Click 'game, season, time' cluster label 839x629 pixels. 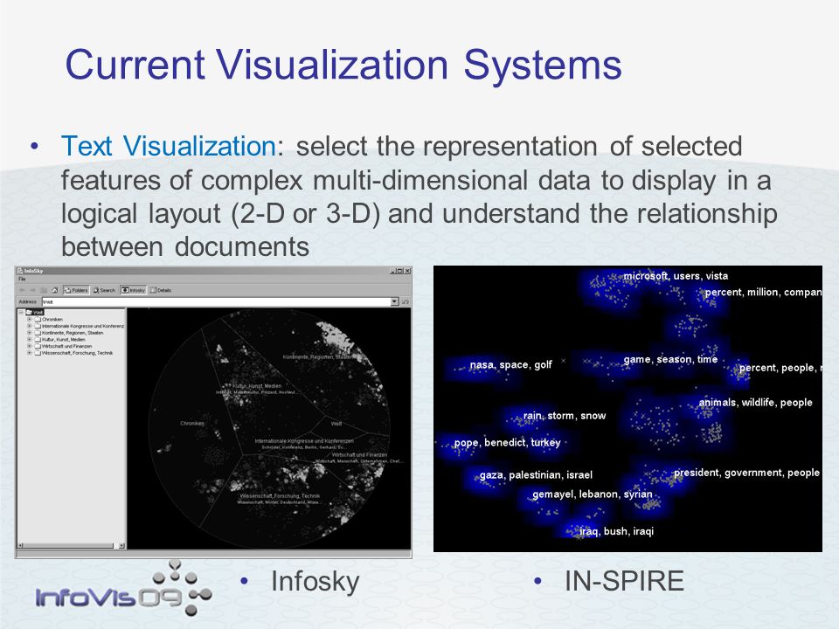670,359
